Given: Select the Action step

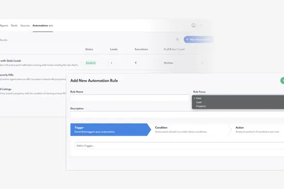Looking at the screenshot, I should pyautogui.click(x=258, y=130).
